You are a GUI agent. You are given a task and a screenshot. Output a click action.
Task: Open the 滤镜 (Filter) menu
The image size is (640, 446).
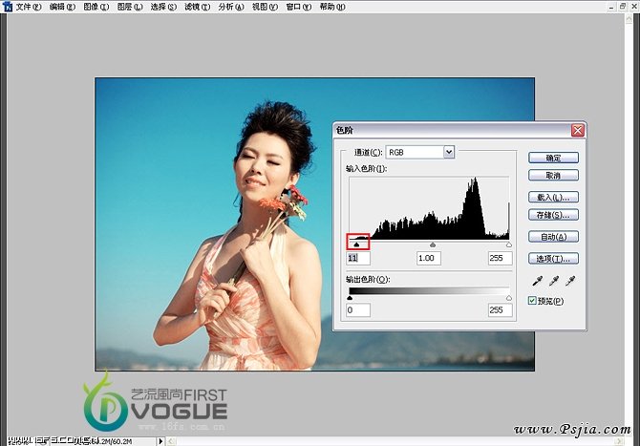pos(197,7)
